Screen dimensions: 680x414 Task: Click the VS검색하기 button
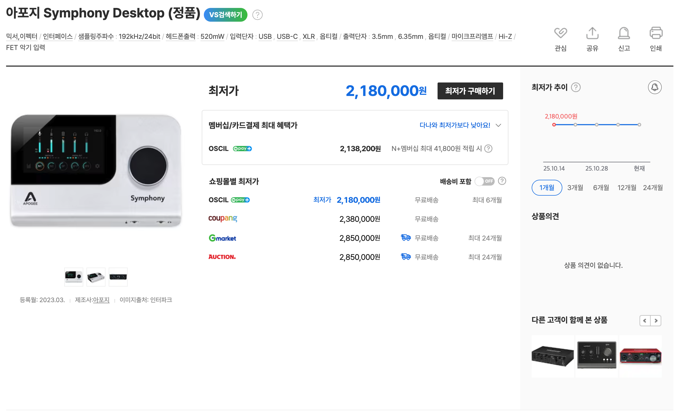[x=226, y=15]
